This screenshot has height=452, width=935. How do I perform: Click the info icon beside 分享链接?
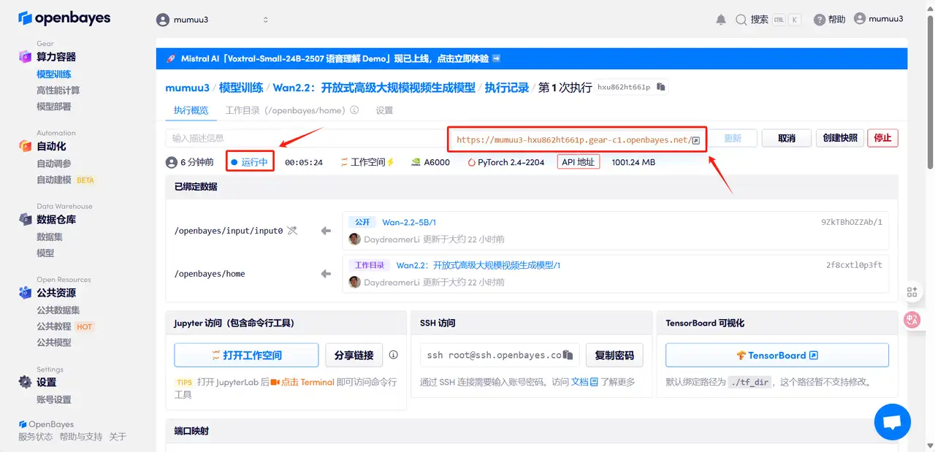393,355
